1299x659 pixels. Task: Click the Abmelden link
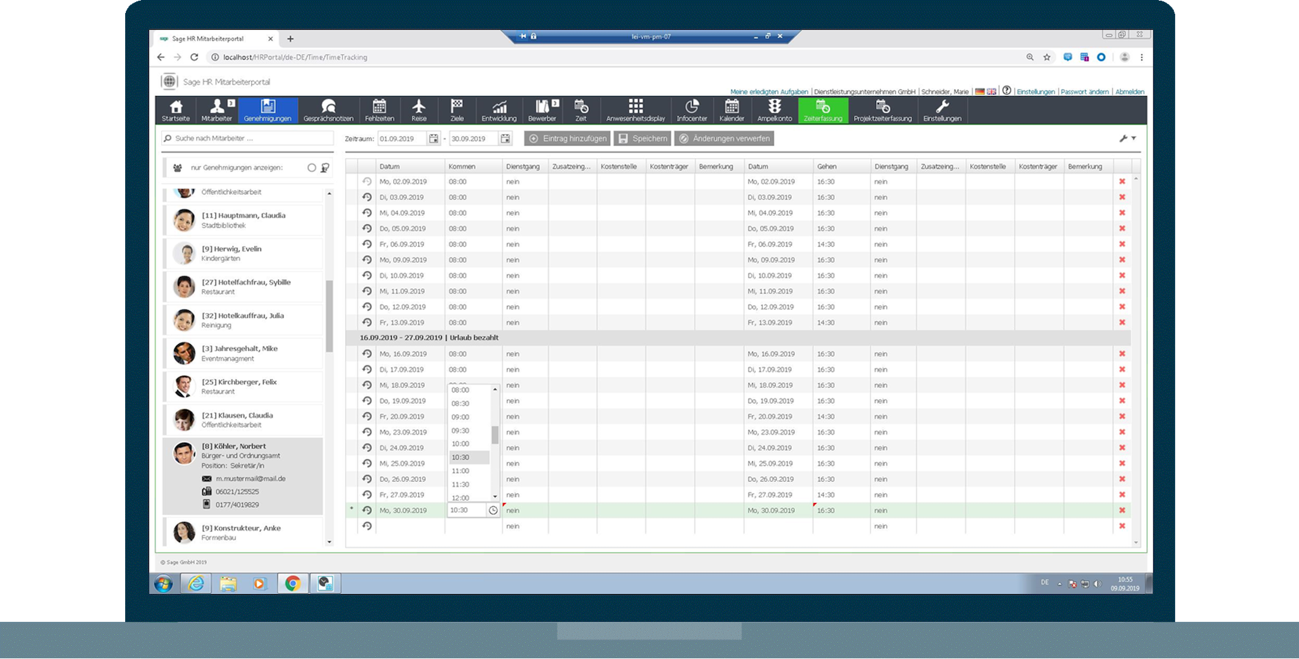(x=1129, y=92)
